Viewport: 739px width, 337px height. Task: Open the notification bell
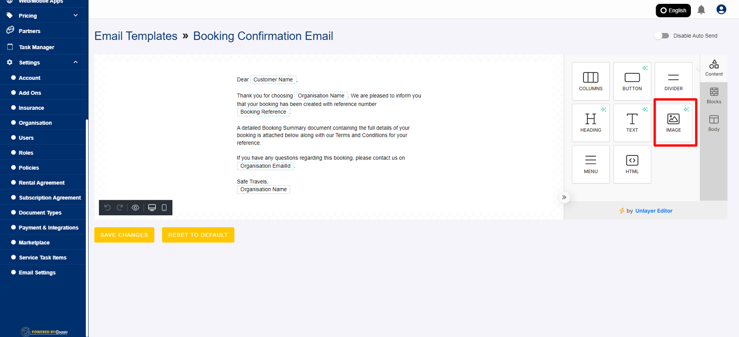point(701,9)
